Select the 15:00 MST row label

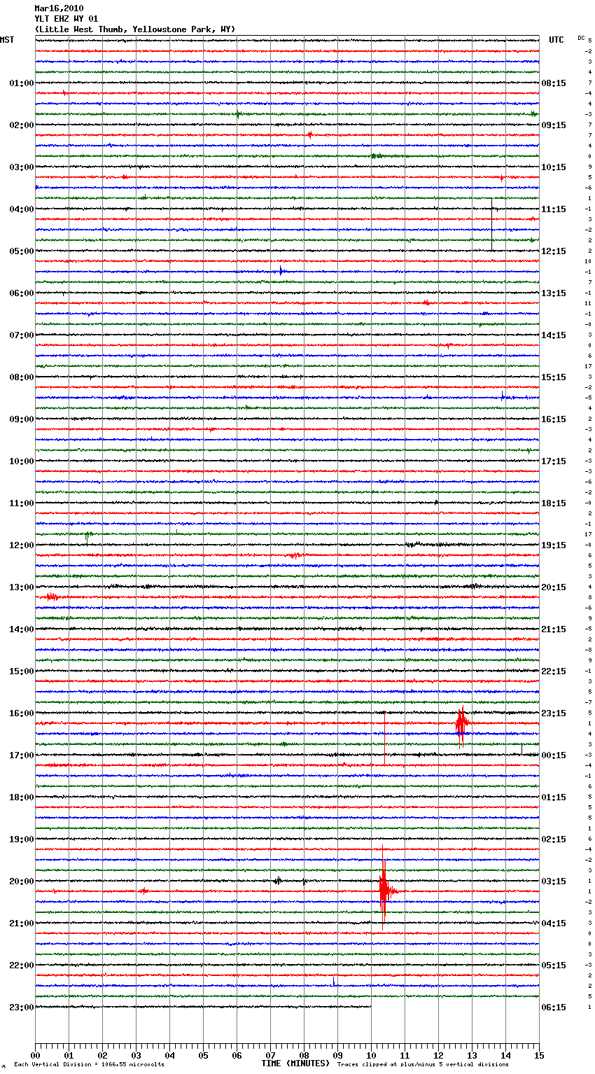[x=22, y=671]
